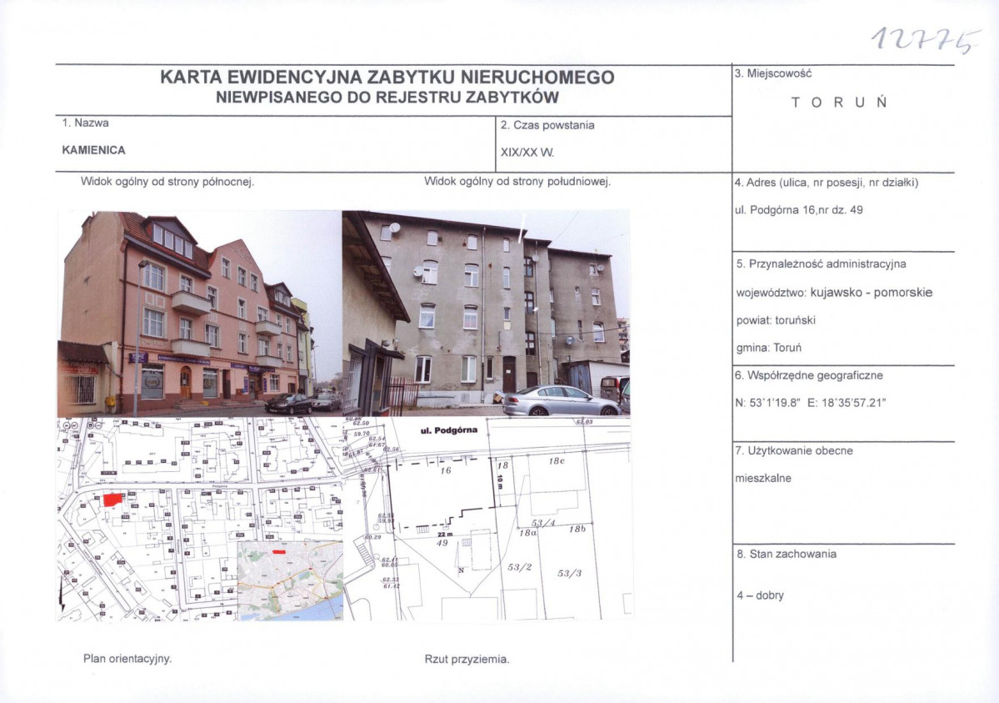Click the '3. Miejscowość' label
999x703 pixels.
pyautogui.click(x=773, y=73)
